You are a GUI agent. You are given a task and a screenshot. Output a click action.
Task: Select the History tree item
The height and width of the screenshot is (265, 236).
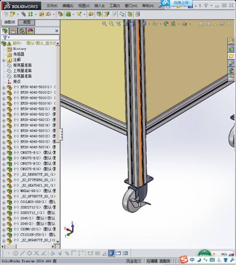[20, 49]
